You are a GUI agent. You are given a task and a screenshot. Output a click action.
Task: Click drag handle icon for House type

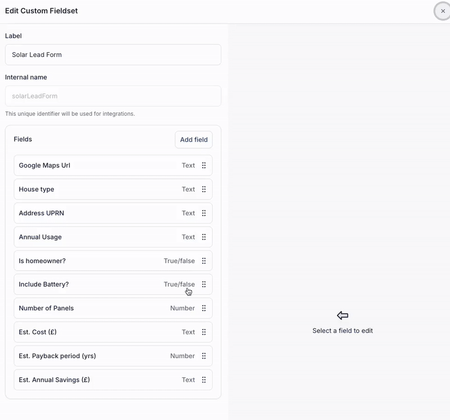pos(204,189)
